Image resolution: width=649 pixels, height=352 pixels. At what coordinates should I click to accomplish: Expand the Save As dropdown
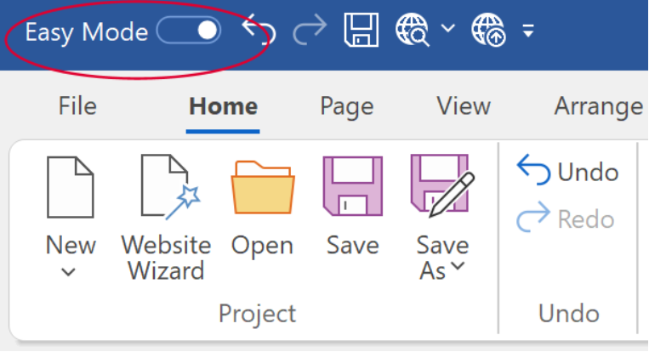[442, 217]
